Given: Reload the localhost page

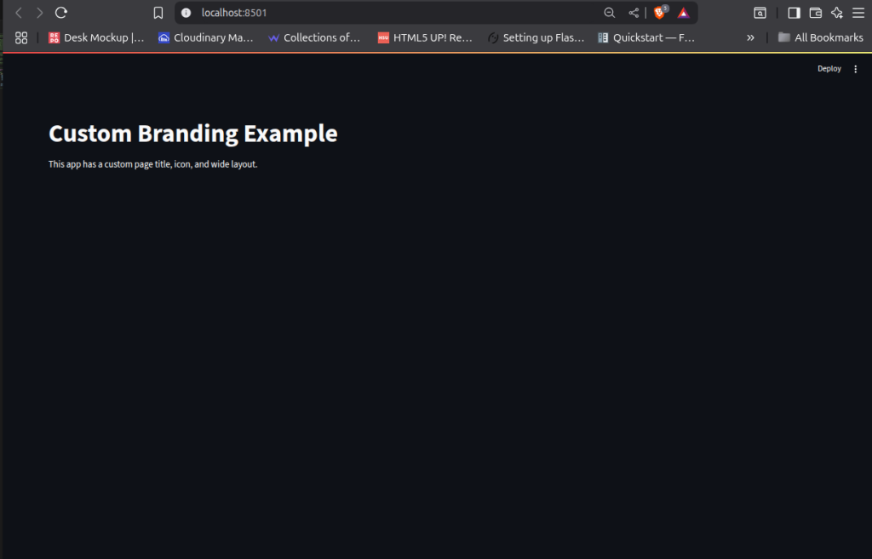Looking at the screenshot, I should 61,13.
